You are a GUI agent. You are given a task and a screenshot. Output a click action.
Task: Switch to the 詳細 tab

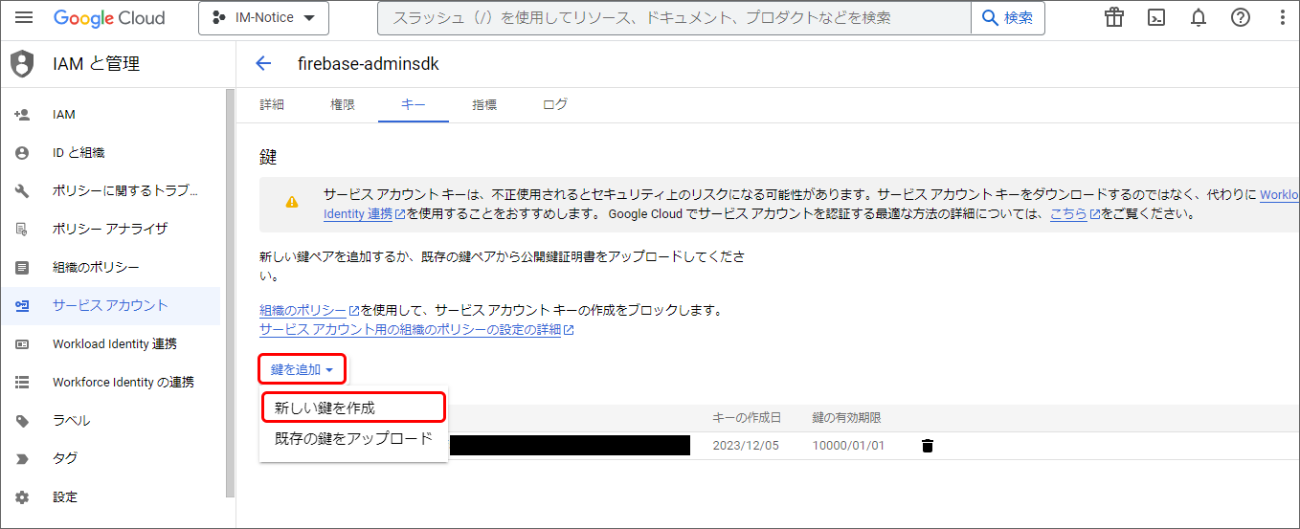pos(272,105)
